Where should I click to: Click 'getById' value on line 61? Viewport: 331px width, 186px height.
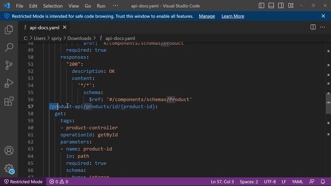click(x=108, y=135)
